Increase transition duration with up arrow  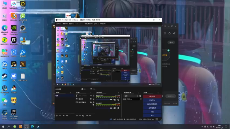tap(141, 98)
